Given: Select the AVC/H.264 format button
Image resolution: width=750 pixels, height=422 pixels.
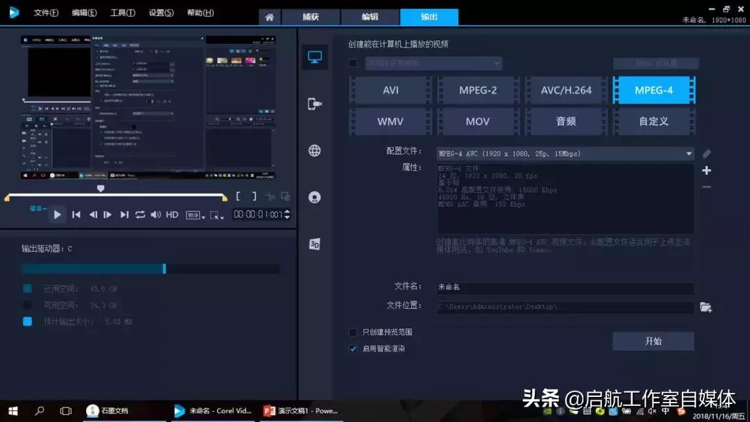Looking at the screenshot, I should (x=566, y=90).
